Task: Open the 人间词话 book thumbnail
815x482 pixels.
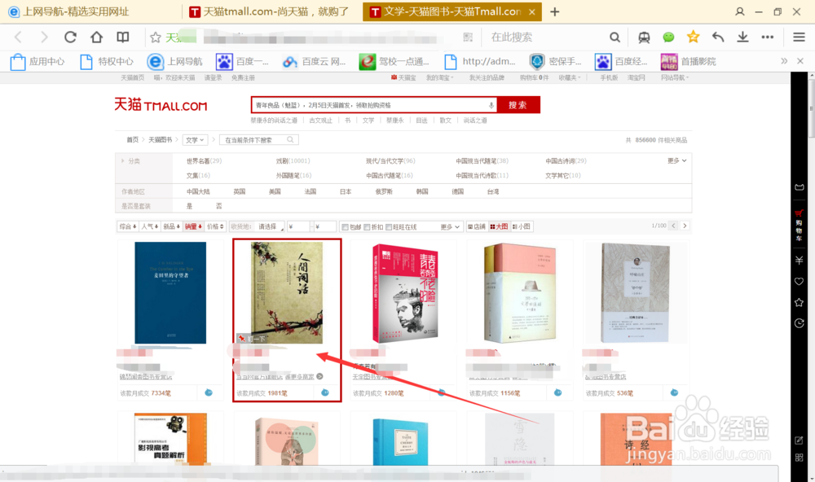Action: (286, 292)
